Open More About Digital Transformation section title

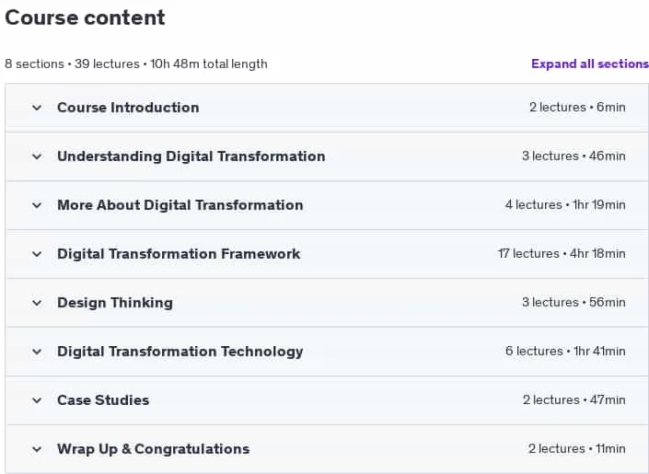tap(180, 205)
